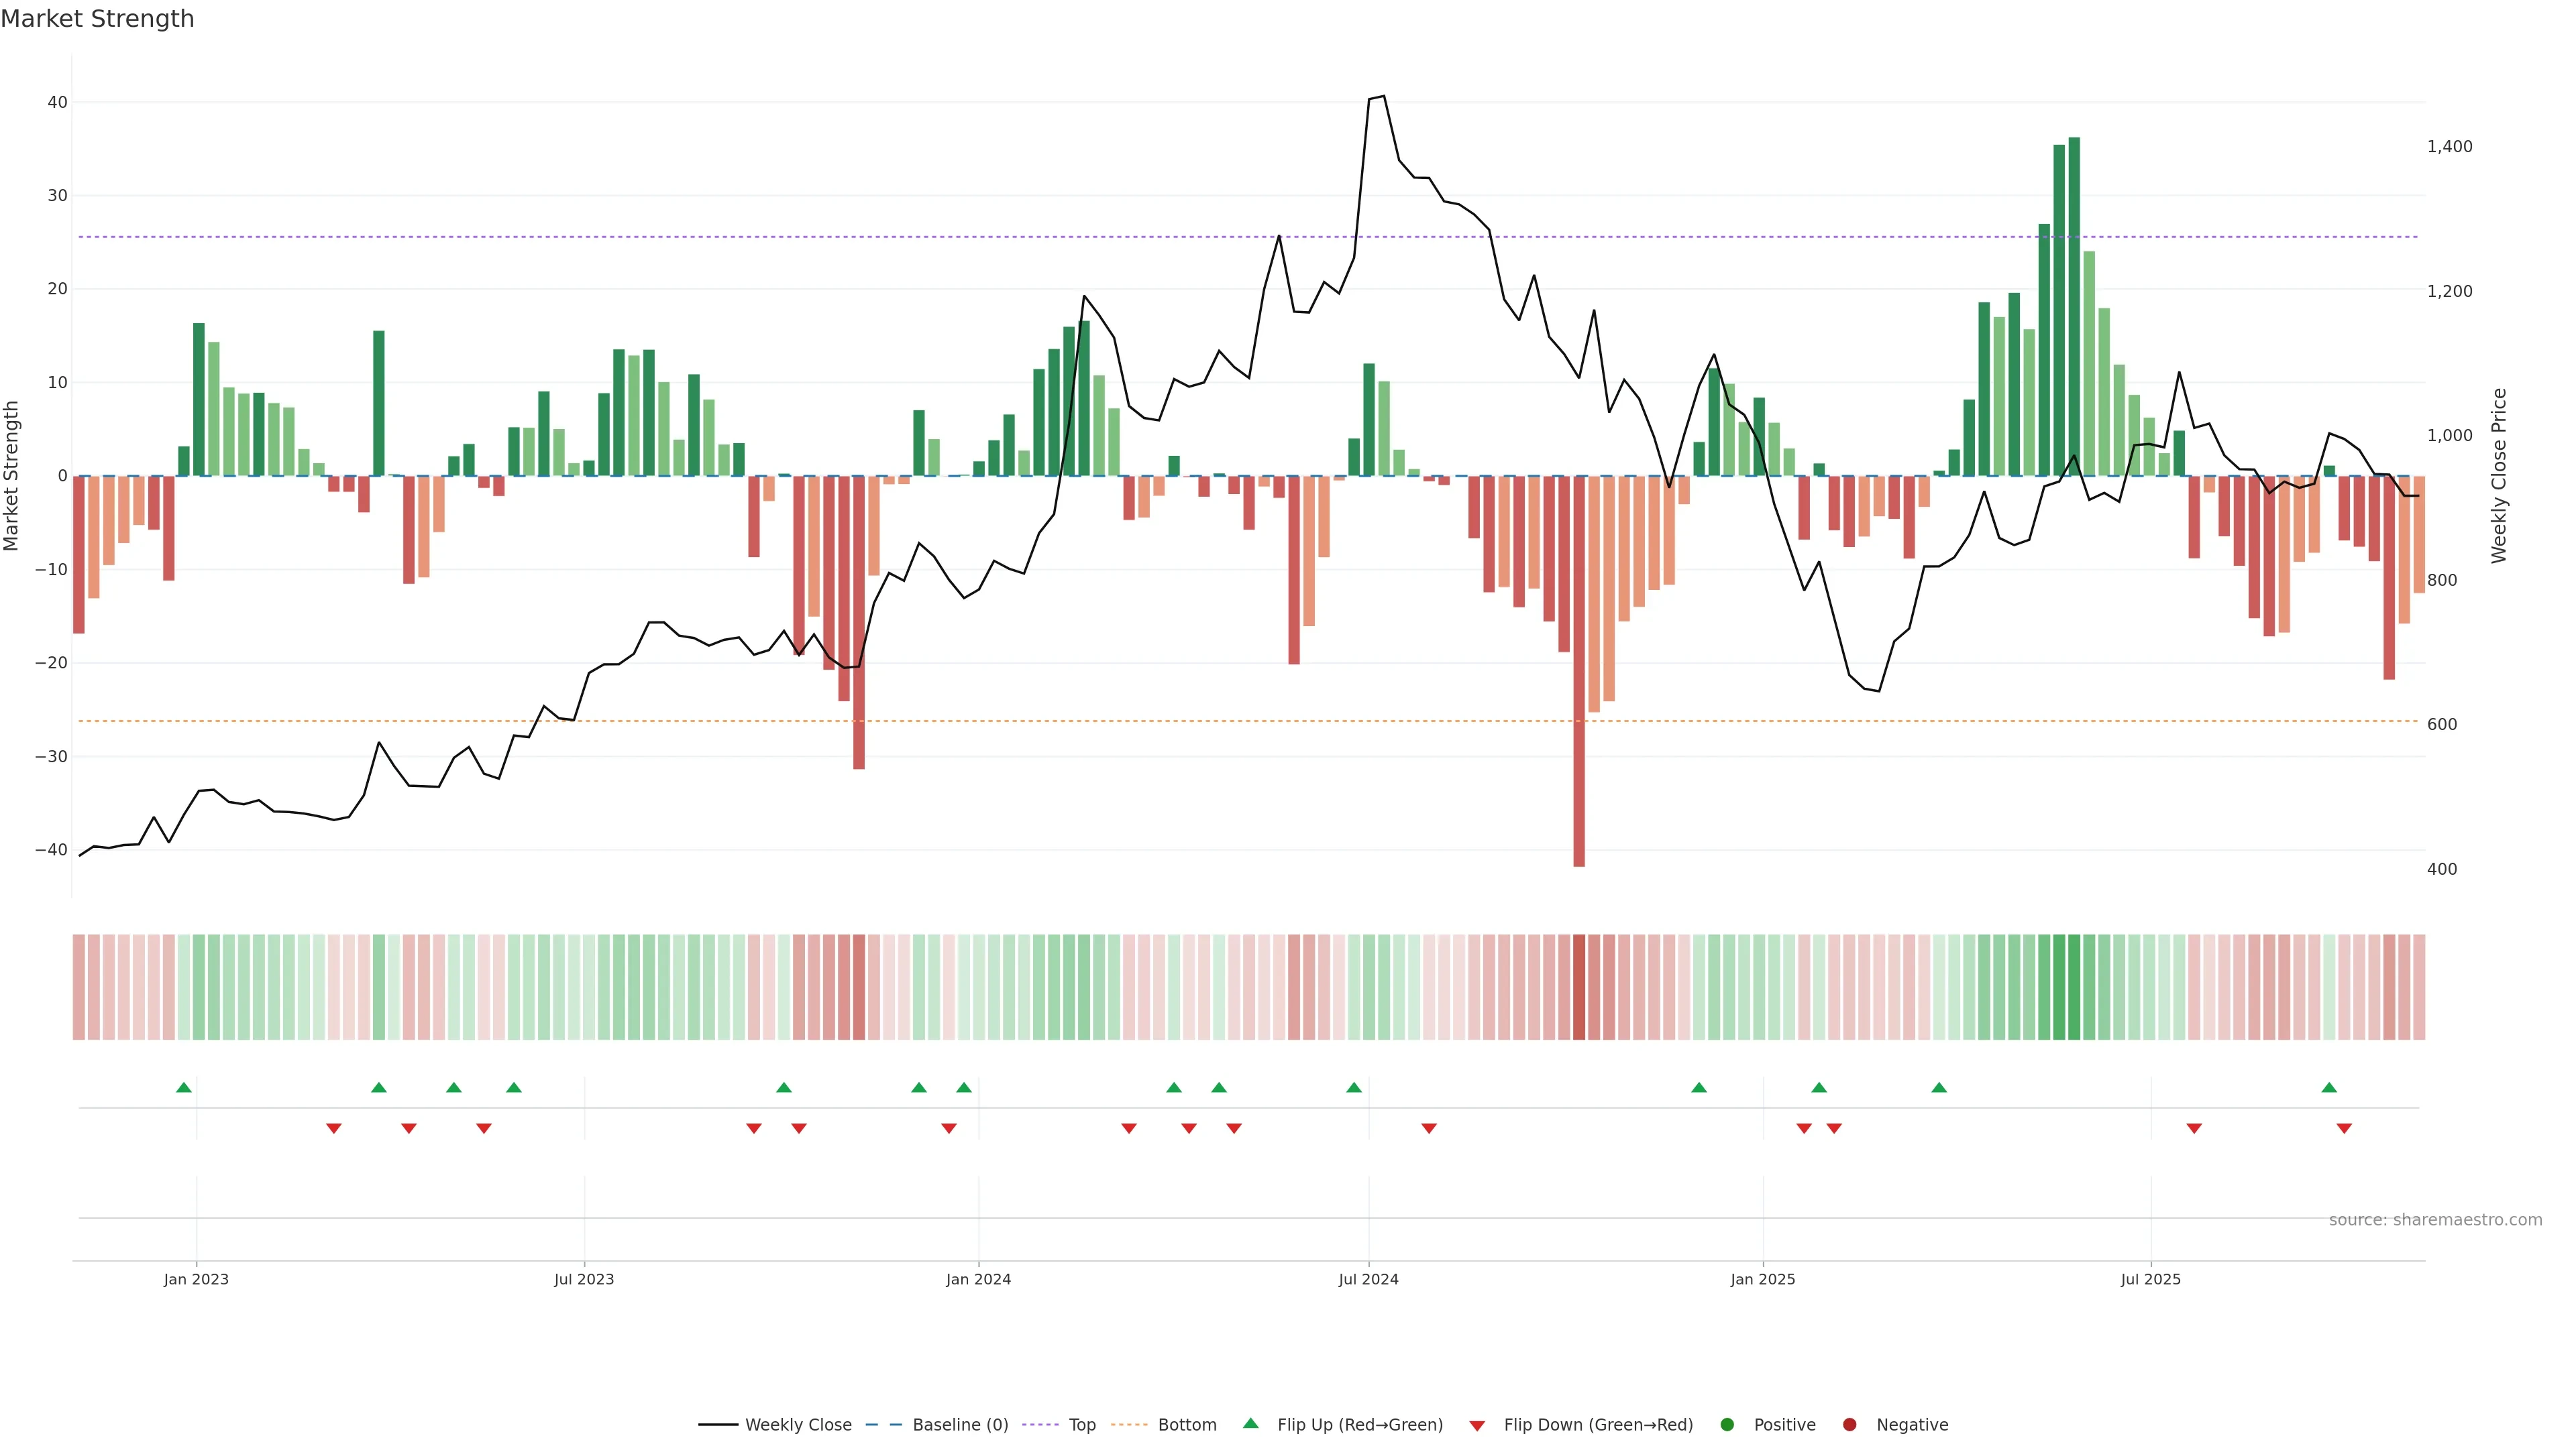Click the darkest red heat strip cell
This screenshot has width=2576, height=1448.
[1579, 987]
